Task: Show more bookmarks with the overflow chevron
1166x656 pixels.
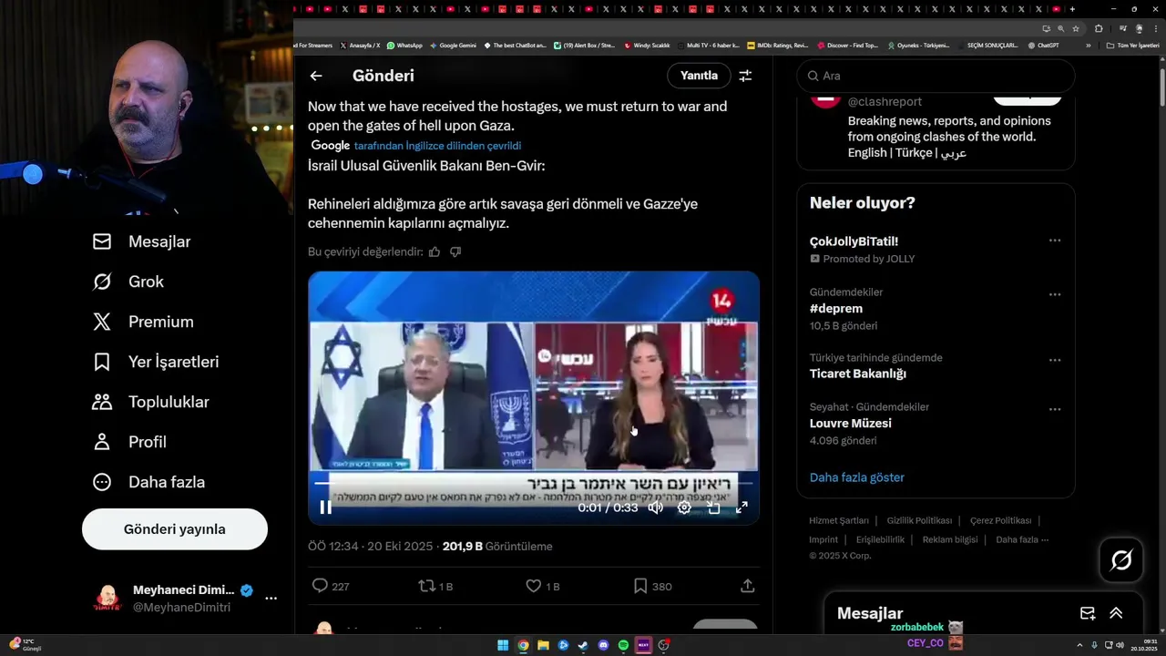Action: (1088, 45)
